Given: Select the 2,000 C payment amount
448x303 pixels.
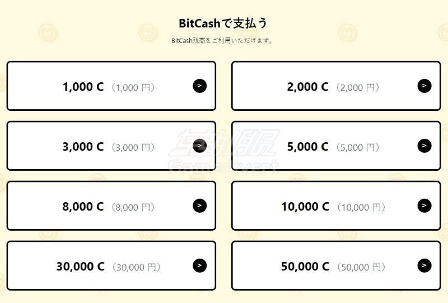Looking at the screenshot, I should [336, 86].
